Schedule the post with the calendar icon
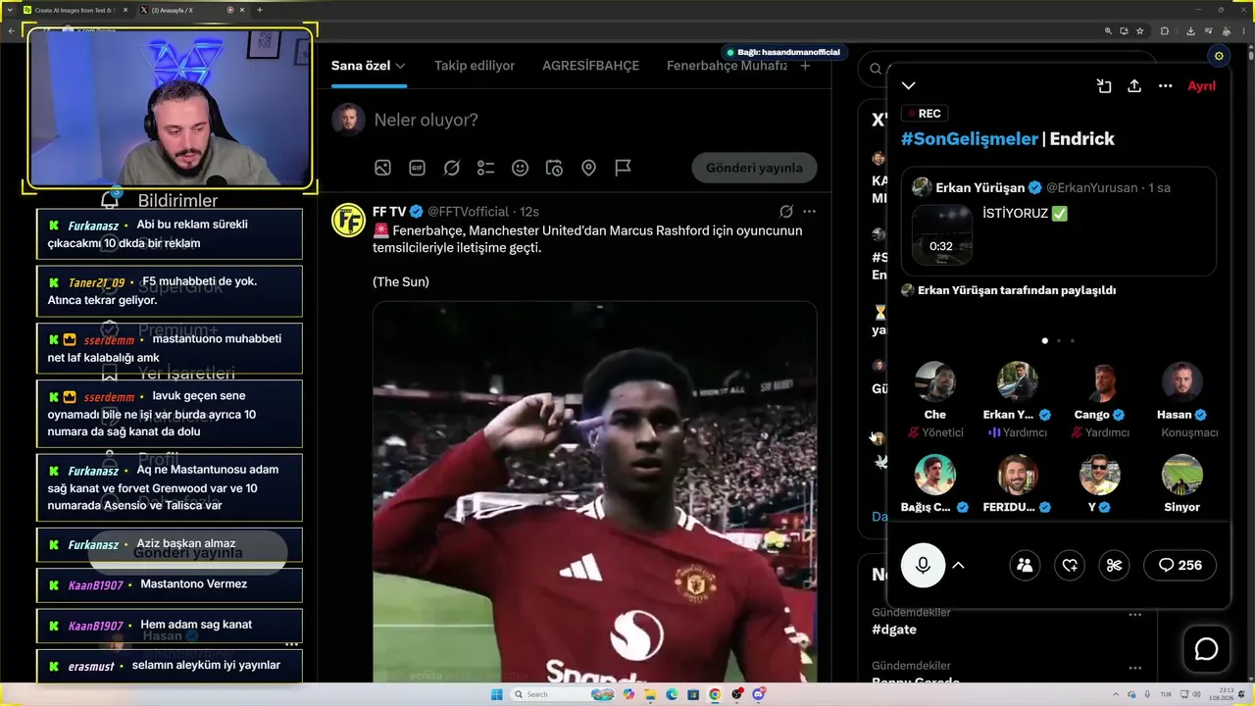Image resolution: width=1255 pixels, height=706 pixels. click(554, 168)
